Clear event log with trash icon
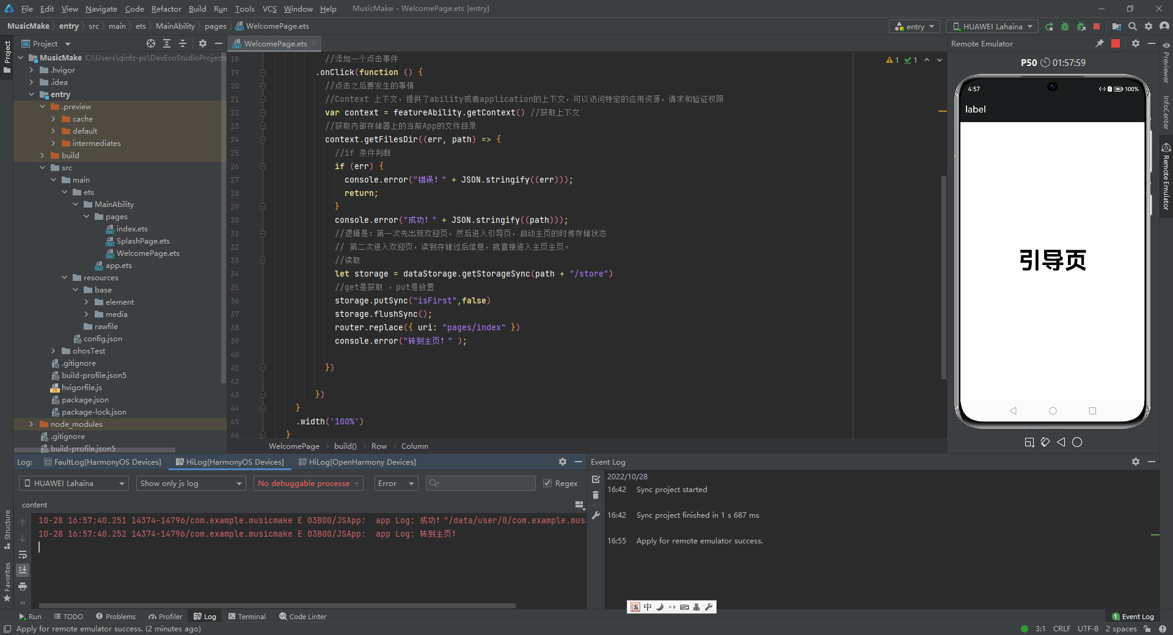Screen dimensions: 1173x635 [x=596, y=495]
